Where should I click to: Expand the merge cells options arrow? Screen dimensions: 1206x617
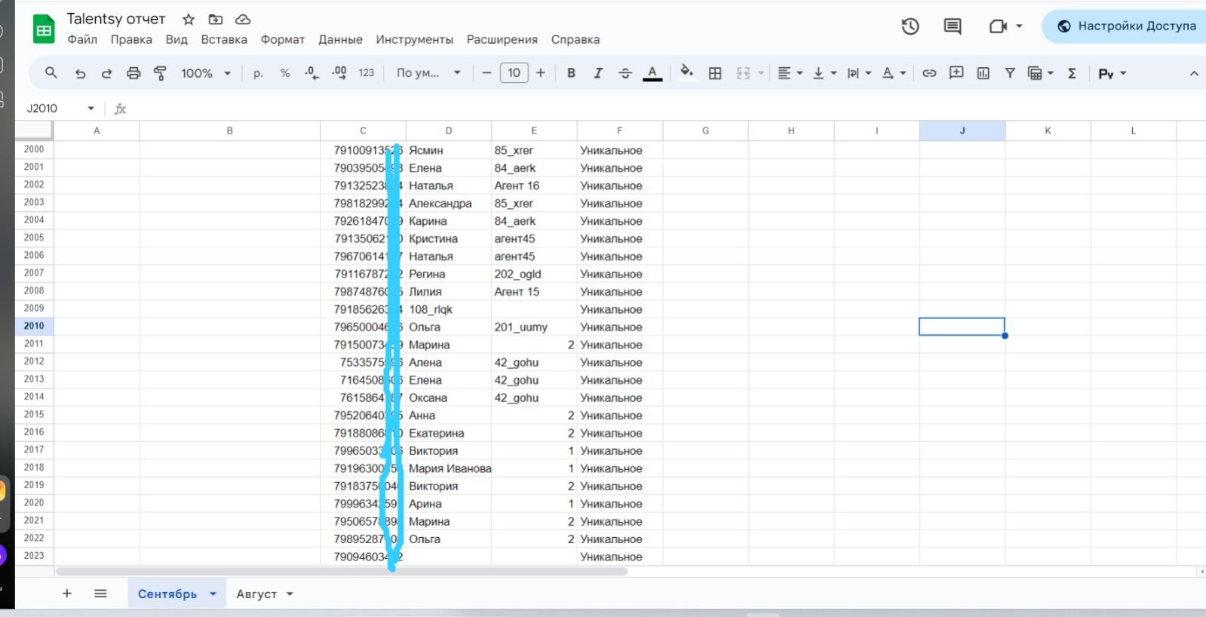click(761, 73)
